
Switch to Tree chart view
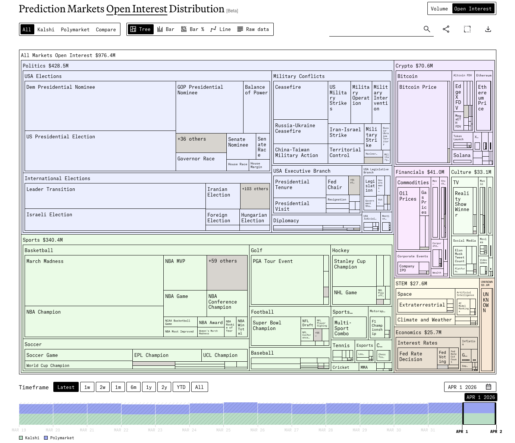[x=140, y=29]
